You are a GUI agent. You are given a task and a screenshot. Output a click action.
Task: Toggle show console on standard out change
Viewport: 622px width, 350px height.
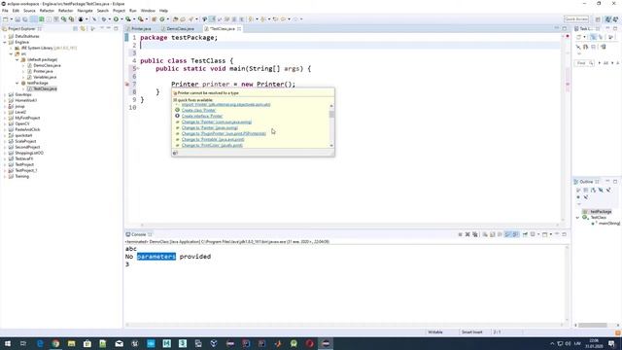[x=507, y=234]
